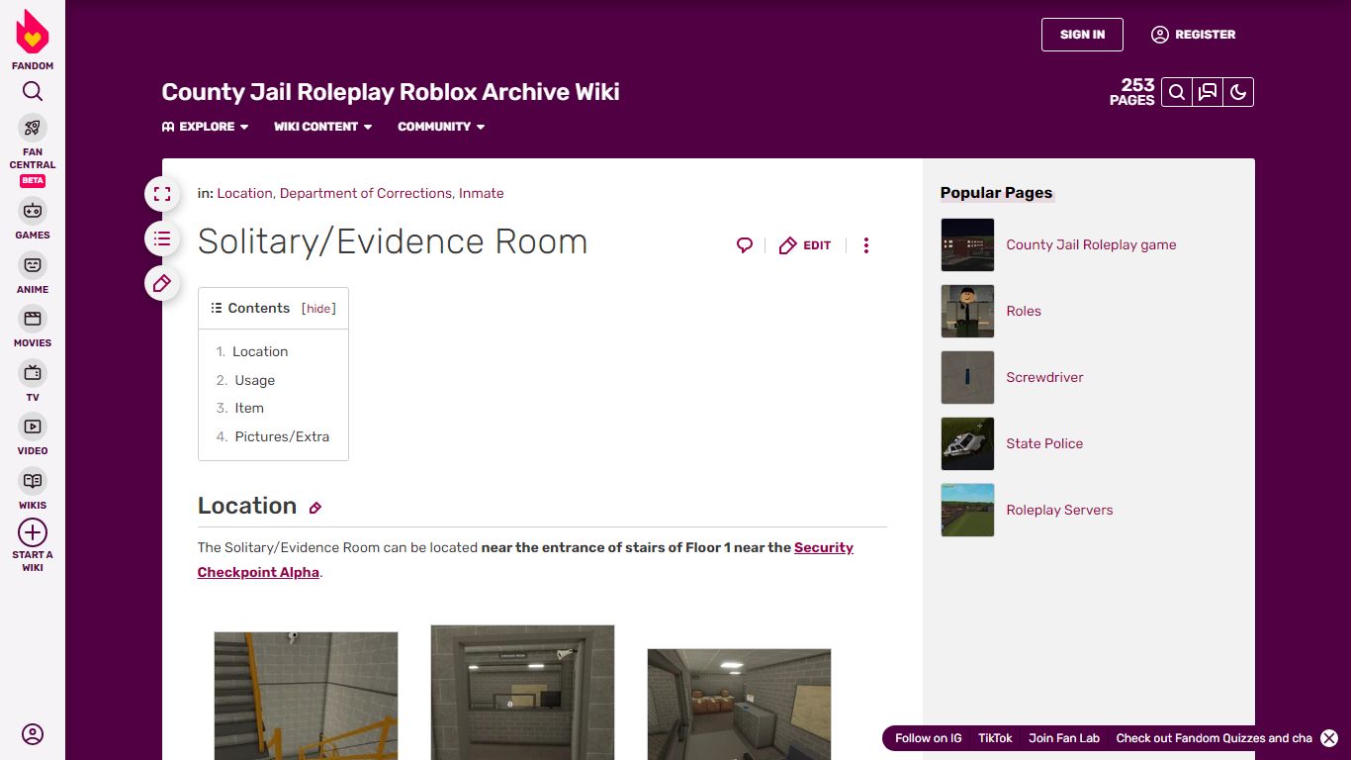Toggle dark theme moon icon

pyautogui.click(x=1238, y=92)
